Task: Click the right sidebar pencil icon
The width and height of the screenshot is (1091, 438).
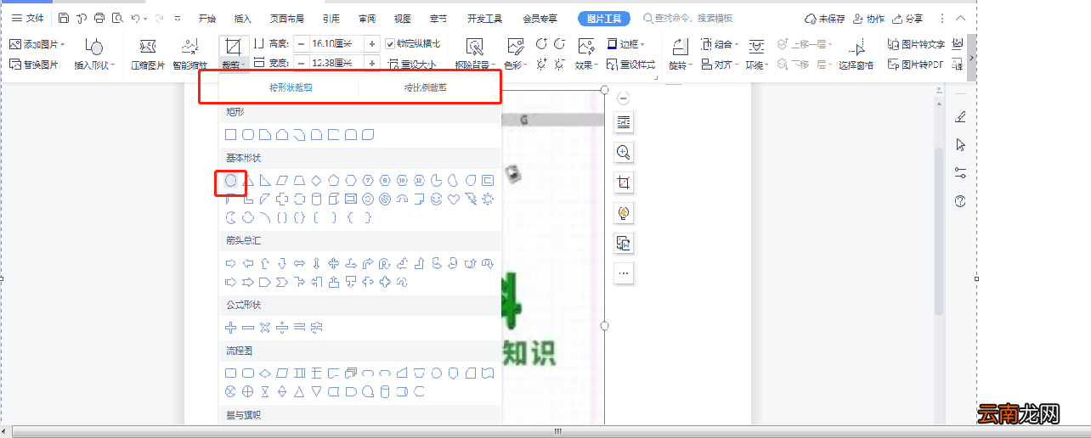Action: click(x=960, y=116)
